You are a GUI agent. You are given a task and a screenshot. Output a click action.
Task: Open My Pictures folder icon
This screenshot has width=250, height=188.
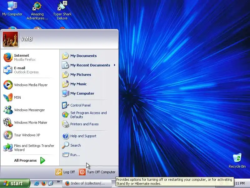[x=65, y=75]
